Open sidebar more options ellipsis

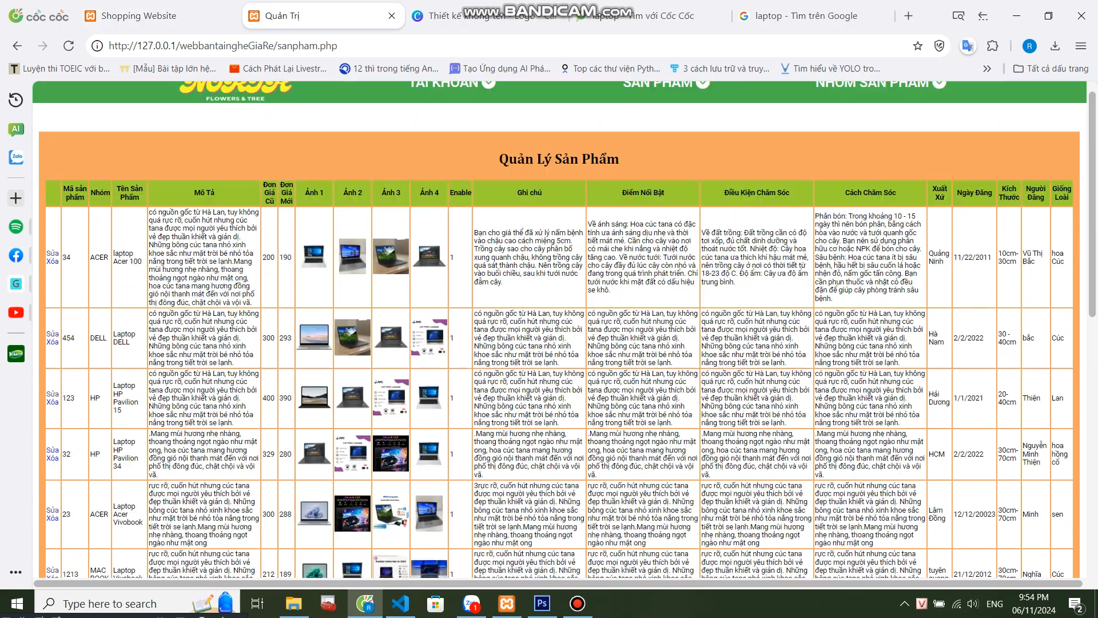[16, 572]
